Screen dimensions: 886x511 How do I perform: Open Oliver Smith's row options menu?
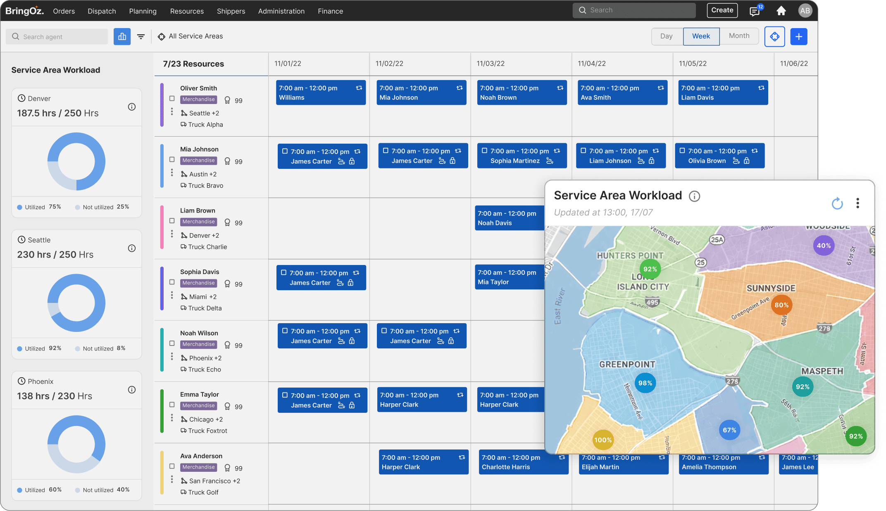172,111
